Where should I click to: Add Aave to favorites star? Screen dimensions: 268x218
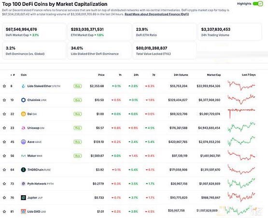(4, 142)
